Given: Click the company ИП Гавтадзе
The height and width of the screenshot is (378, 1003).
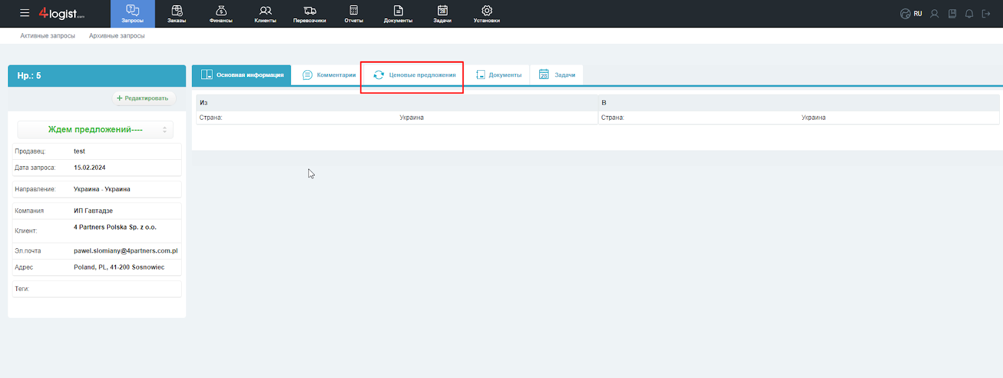Looking at the screenshot, I should (x=93, y=211).
